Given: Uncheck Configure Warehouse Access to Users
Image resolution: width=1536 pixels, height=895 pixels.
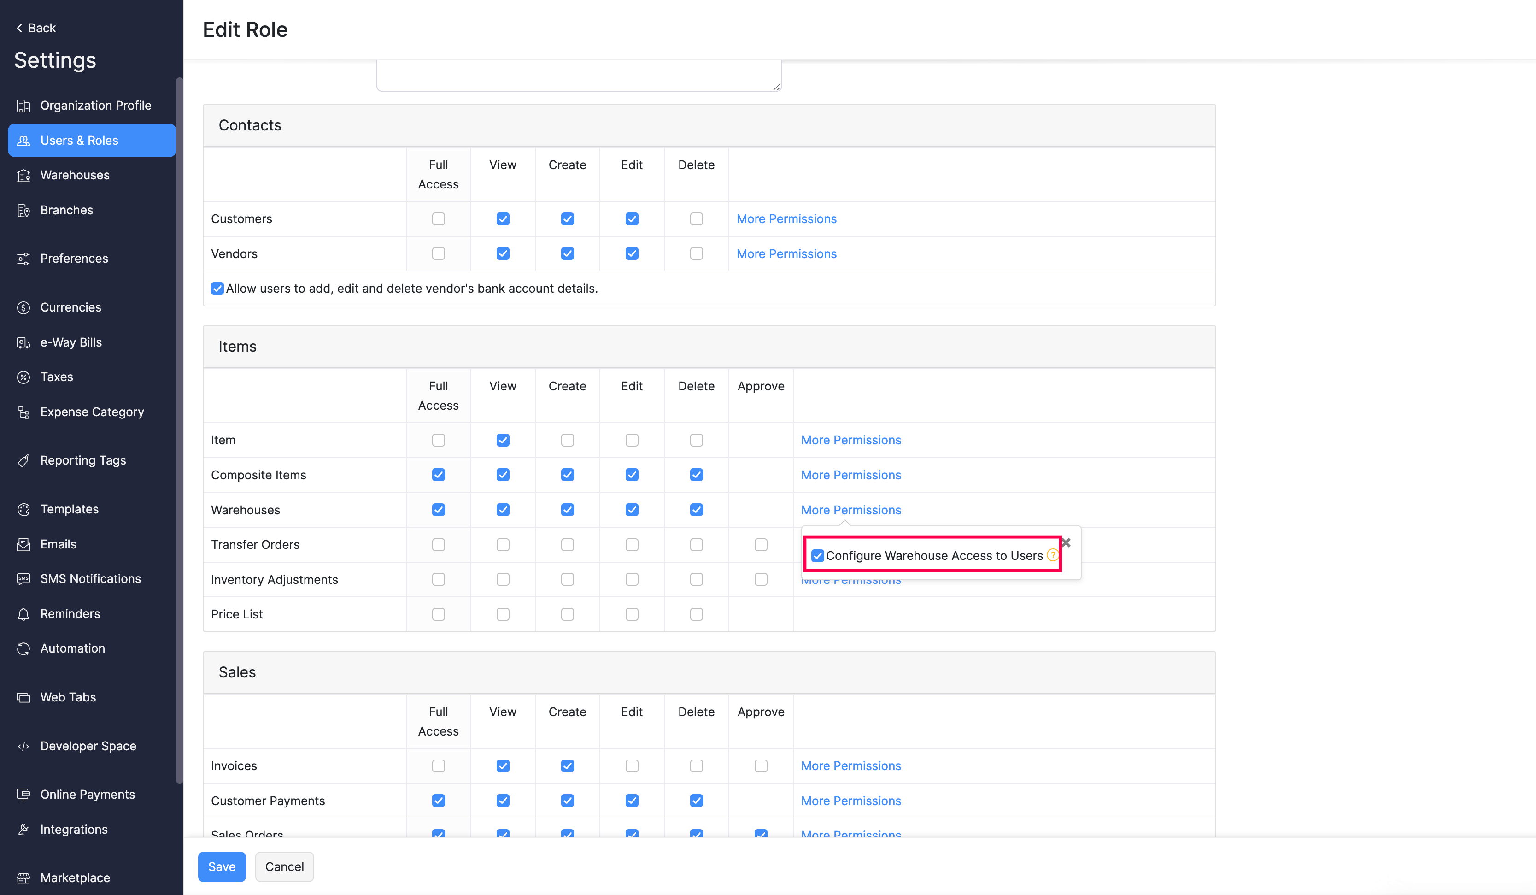Looking at the screenshot, I should click(817, 555).
